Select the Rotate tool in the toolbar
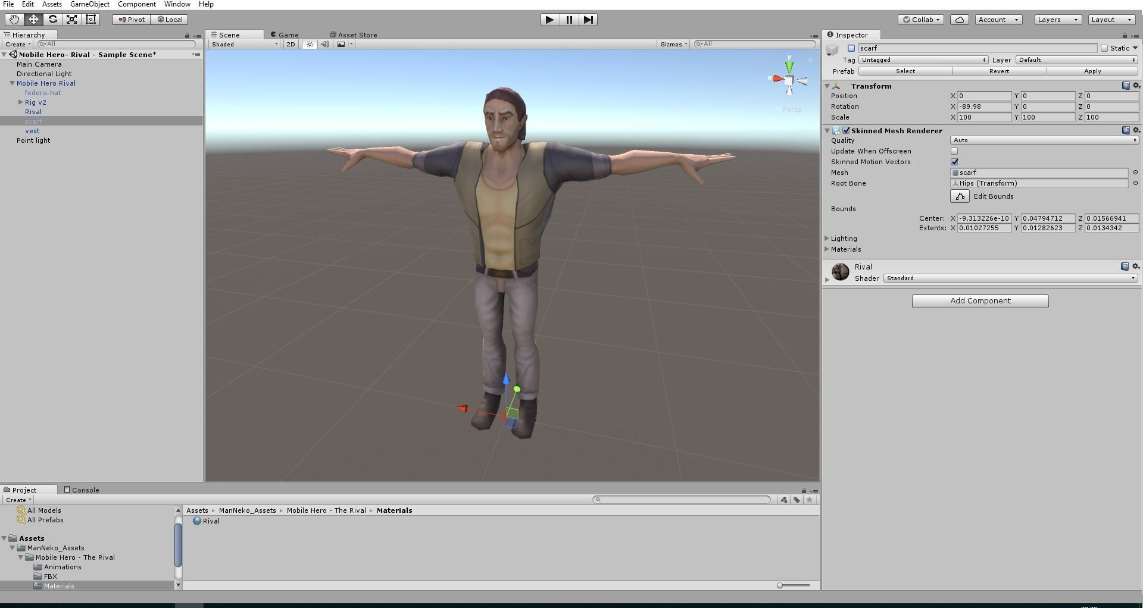 [x=52, y=20]
